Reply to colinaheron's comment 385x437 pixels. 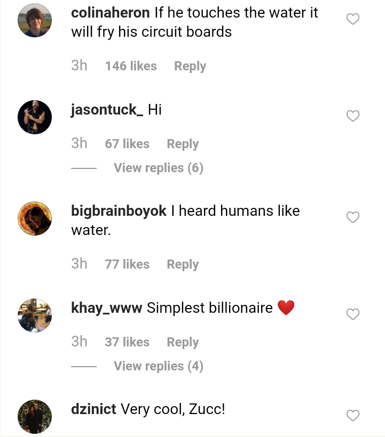pyautogui.click(x=190, y=66)
